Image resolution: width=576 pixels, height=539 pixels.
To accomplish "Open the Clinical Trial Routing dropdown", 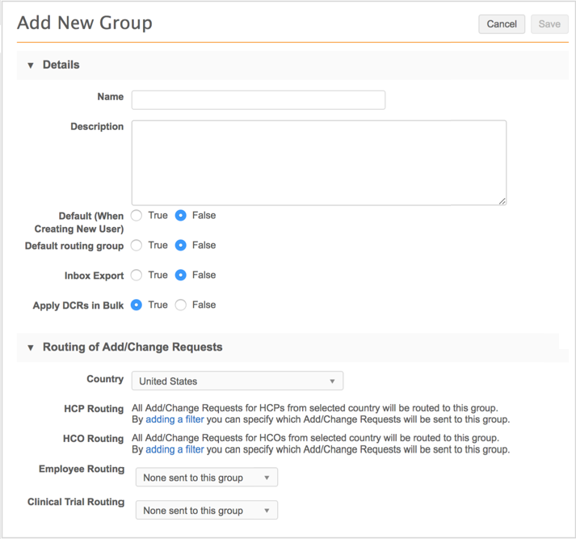I will pyautogui.click(x=206, y=511).
